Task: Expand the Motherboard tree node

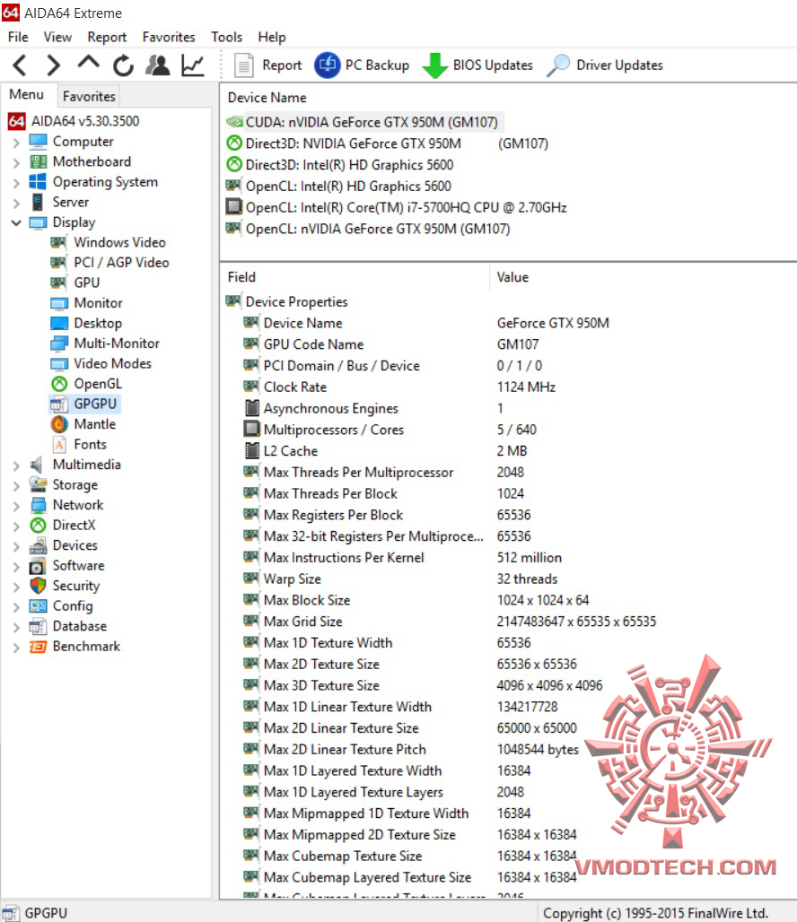Action: (16, 162)
